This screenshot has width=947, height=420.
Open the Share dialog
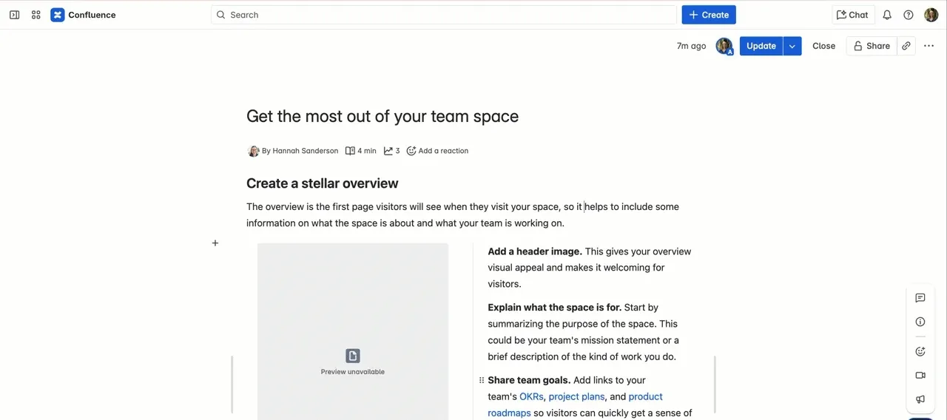(x=872, y=46)
